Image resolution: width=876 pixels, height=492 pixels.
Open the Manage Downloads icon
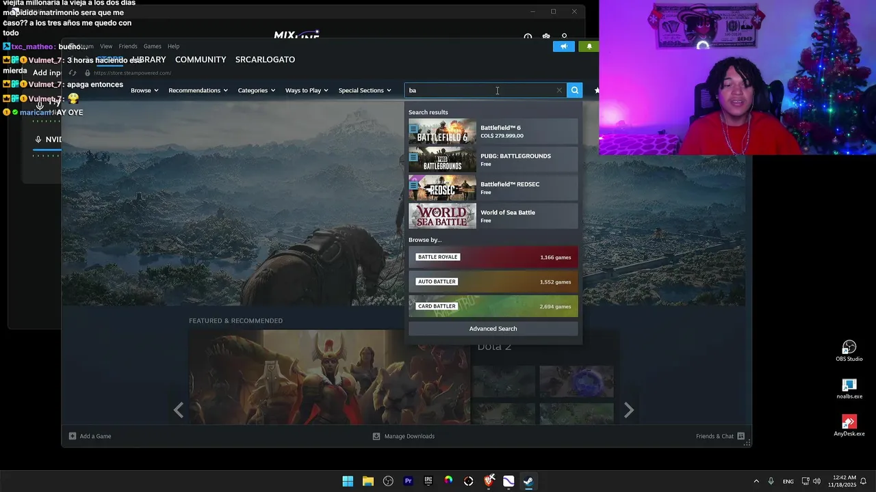point(376,436)
